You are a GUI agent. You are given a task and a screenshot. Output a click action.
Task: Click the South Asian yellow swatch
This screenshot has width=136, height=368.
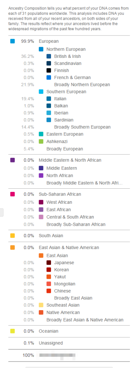point(13,236)
